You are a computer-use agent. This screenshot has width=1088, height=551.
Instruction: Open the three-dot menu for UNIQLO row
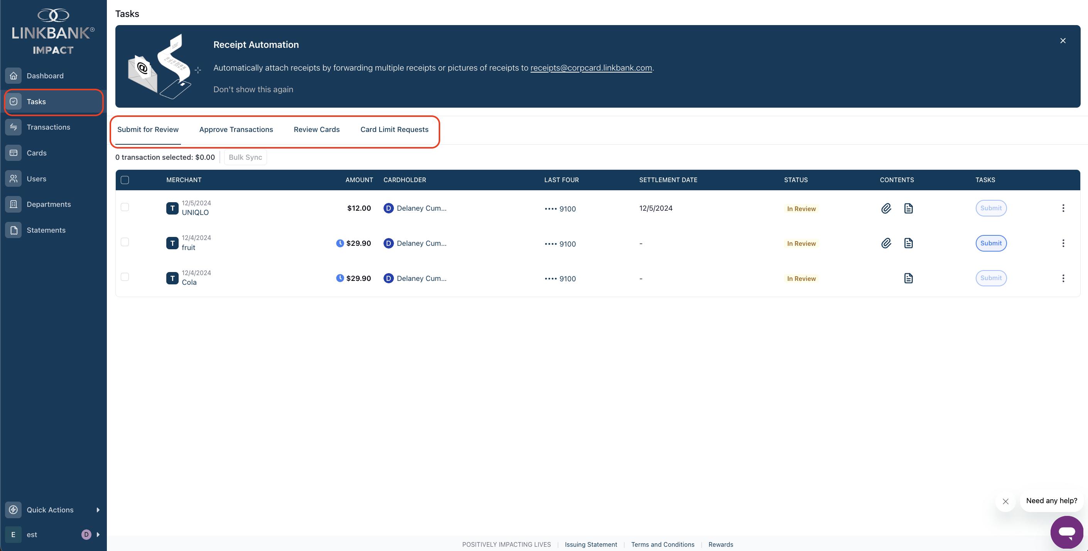[x=1063, y=208]
